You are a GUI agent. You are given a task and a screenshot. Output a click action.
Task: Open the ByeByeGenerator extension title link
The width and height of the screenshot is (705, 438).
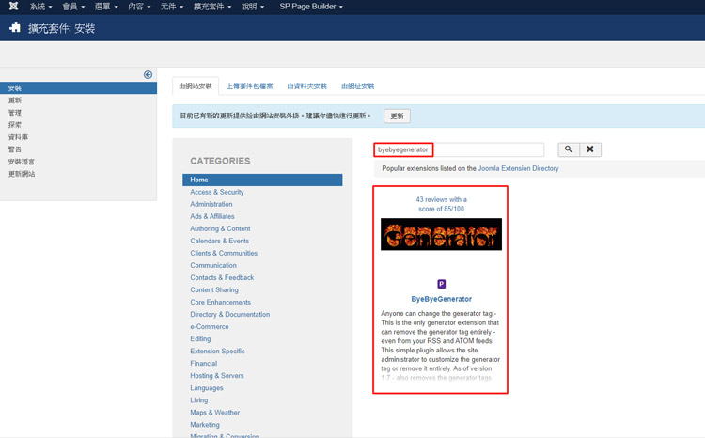(x=442, y=299)
